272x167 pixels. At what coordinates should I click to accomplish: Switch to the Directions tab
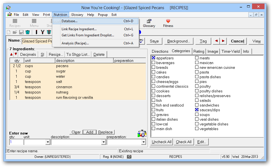coord(160,52)
